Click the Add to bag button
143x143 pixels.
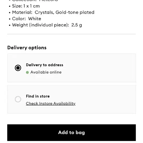71,133
